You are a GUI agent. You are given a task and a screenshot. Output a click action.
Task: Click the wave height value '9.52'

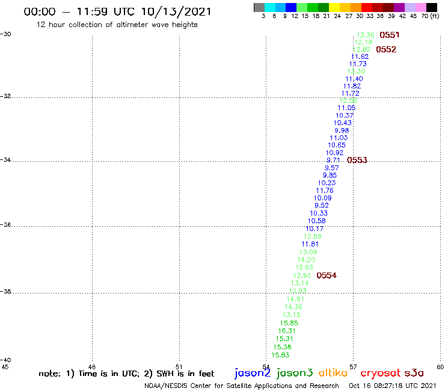point(322,205)
